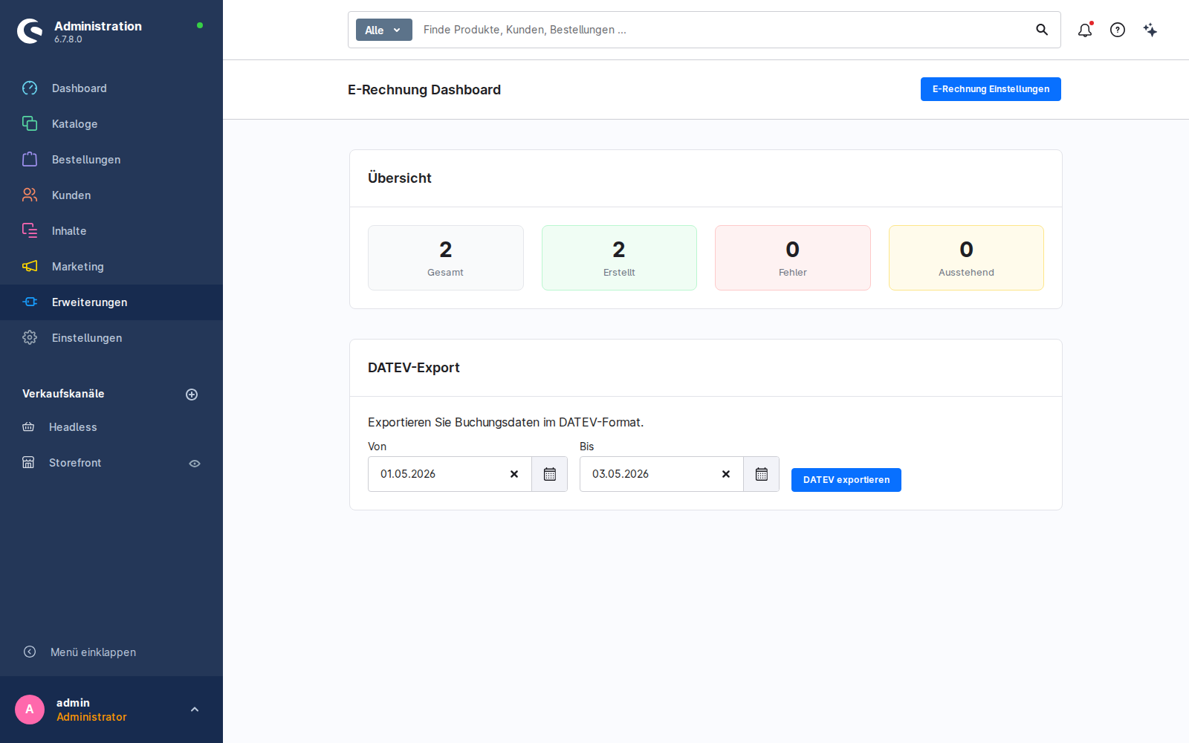Click the admin avatar circle

[30, 710]
